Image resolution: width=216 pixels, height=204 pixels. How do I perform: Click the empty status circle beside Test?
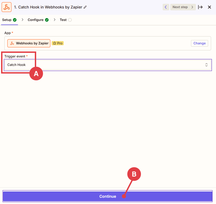click(70, 20)
